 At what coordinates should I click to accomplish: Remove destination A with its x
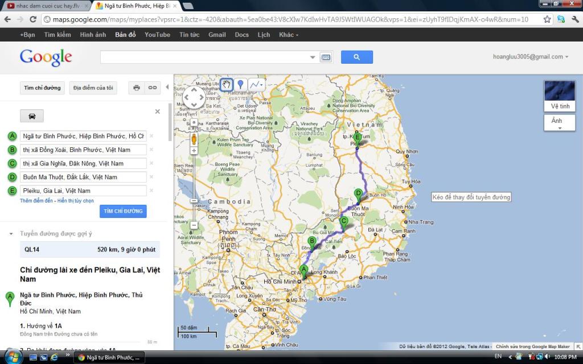[x=151, y=136]
